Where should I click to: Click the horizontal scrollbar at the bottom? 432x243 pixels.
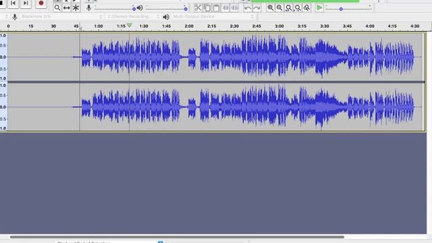coord(177,237)
